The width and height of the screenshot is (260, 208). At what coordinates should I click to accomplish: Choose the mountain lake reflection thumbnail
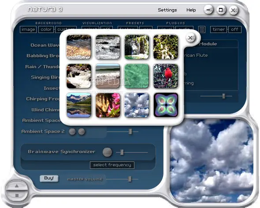coord(79,105)
